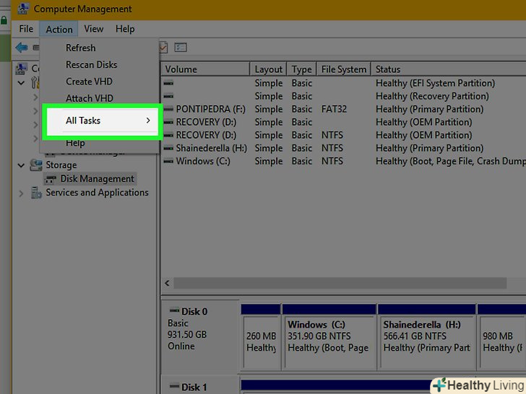Sort by the Status column header
This screenshot has width=526, height=394.
click(449, 69)
